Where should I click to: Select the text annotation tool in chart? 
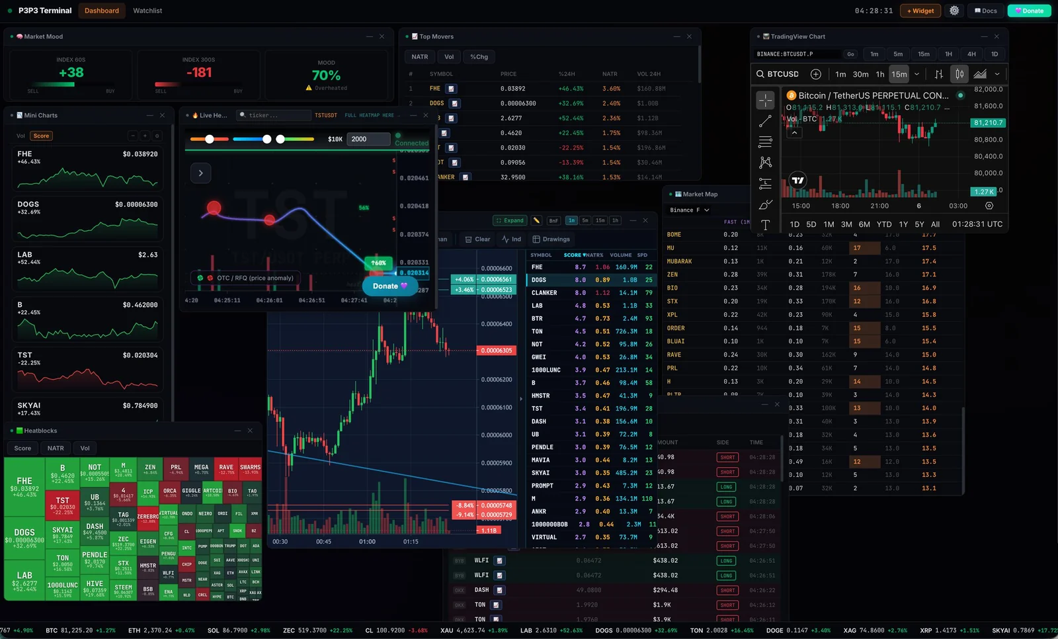(765, 225)
